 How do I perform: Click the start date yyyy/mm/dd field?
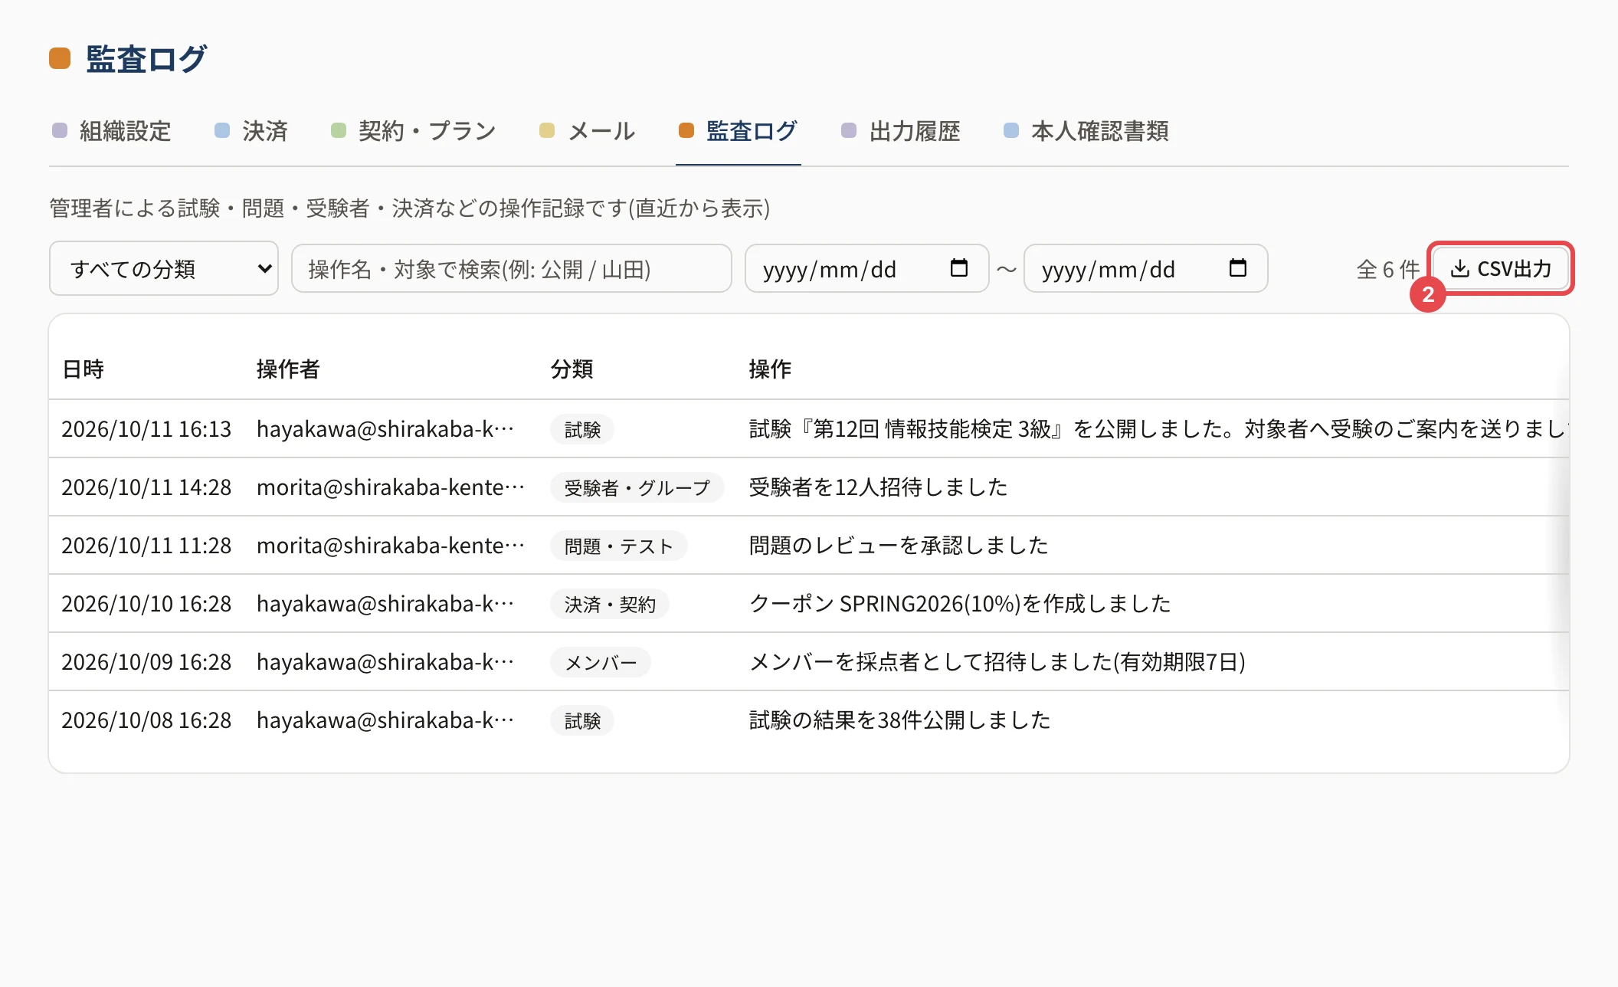[x=866, y=268]
